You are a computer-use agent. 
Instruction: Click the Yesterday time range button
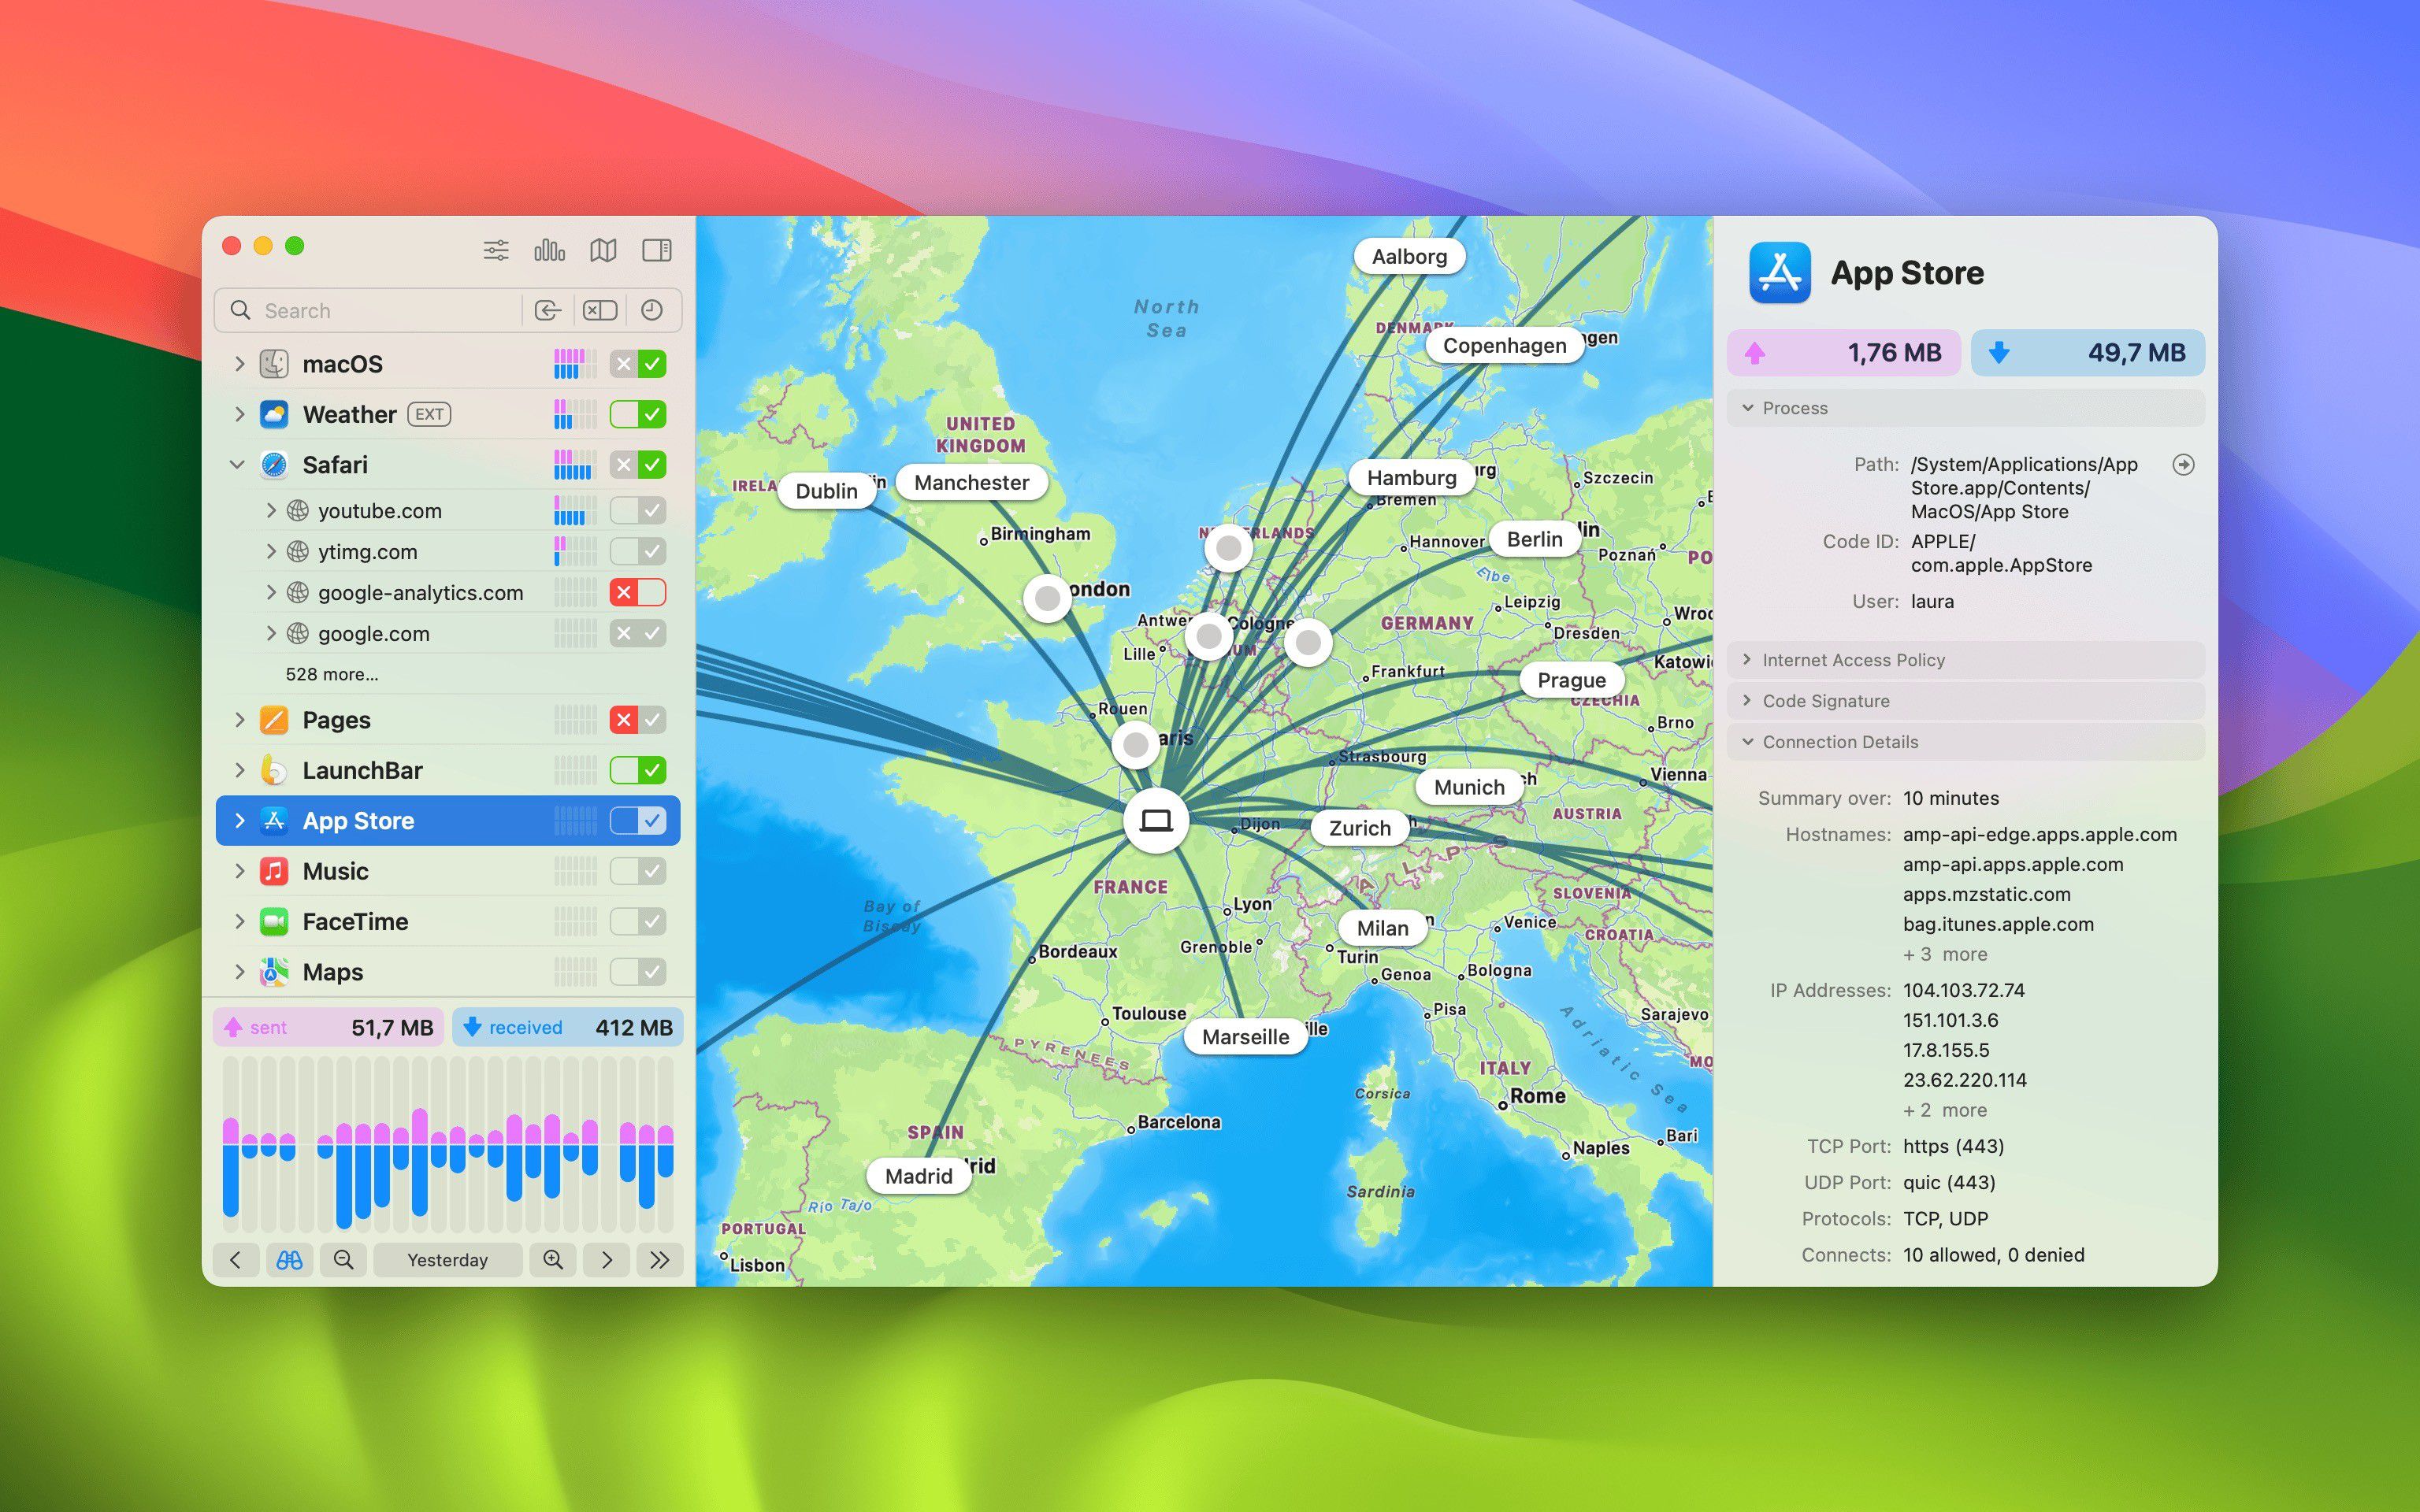tap(447, 1260)
